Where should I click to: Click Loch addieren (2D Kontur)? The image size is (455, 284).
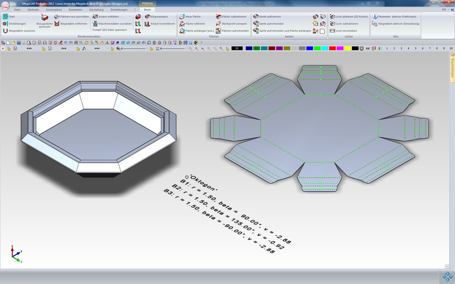pyautogui.click(x=349, y=17)
